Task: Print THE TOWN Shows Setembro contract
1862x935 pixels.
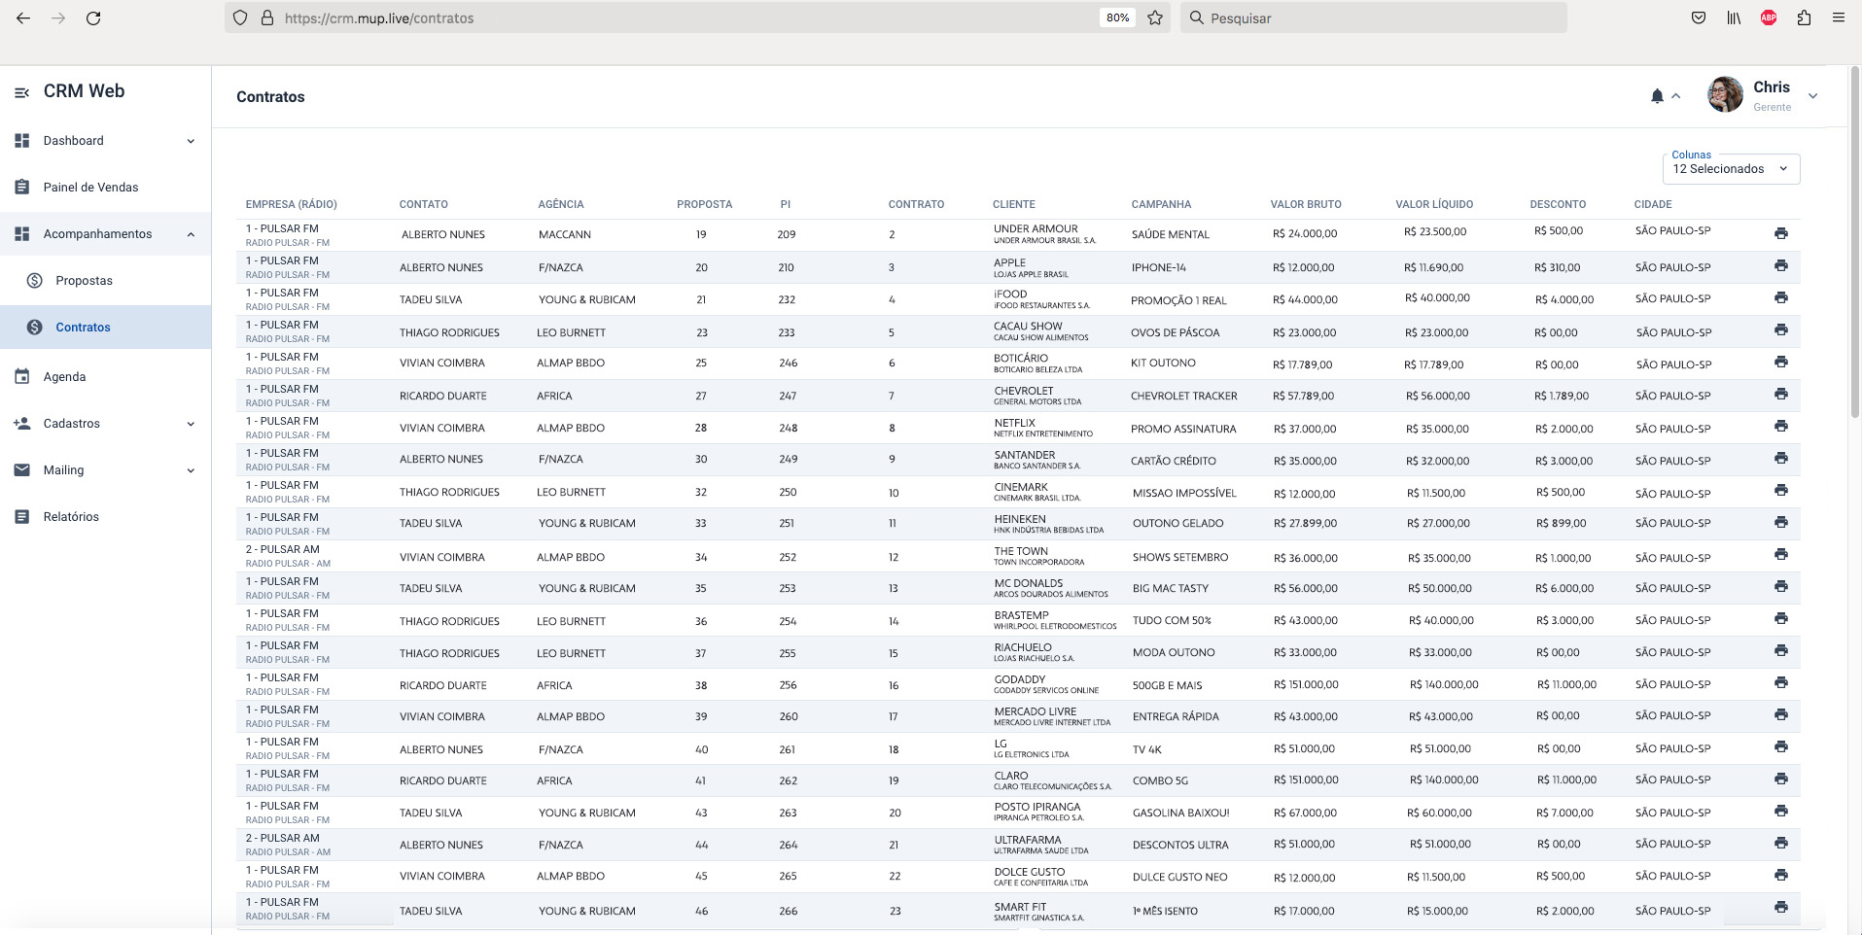Action: coord(1780,554)
